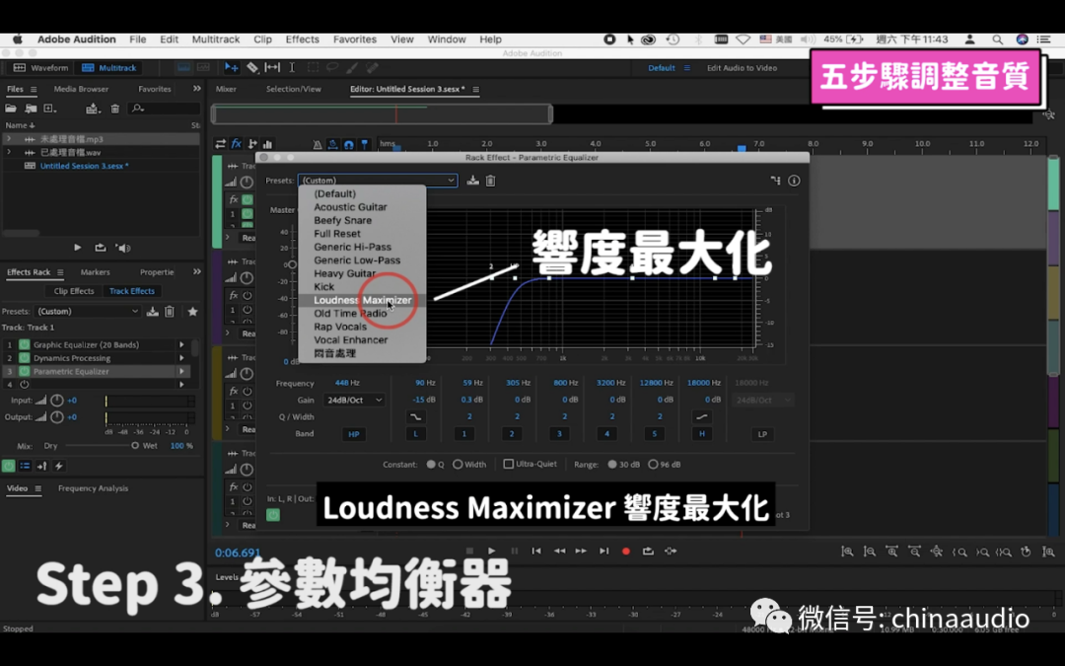Select Constant Width radio button

coord(458,464)
